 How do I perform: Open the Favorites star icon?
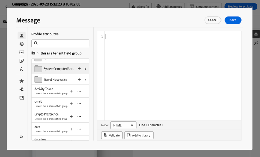point(21,81)
